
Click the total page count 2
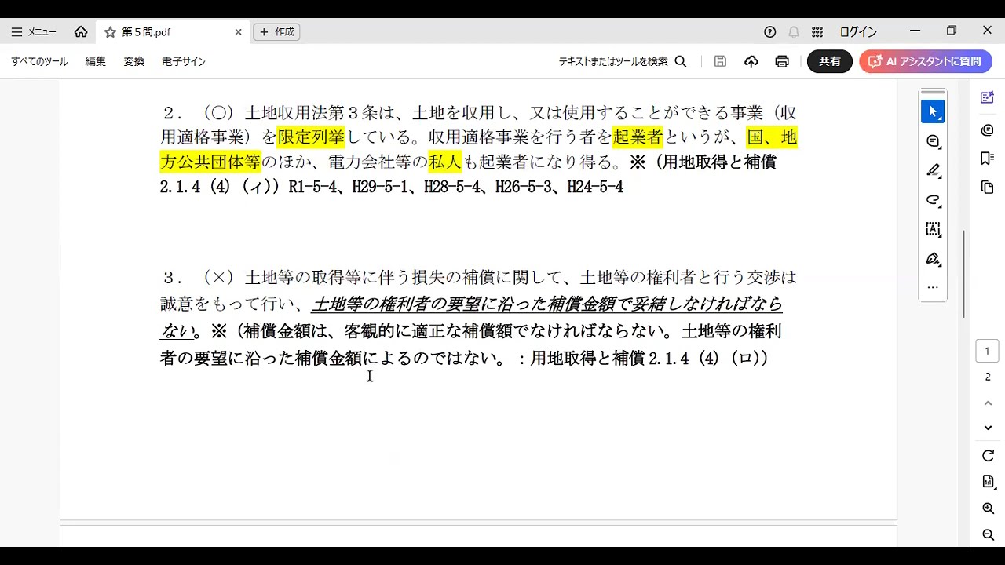coord(988,377)
